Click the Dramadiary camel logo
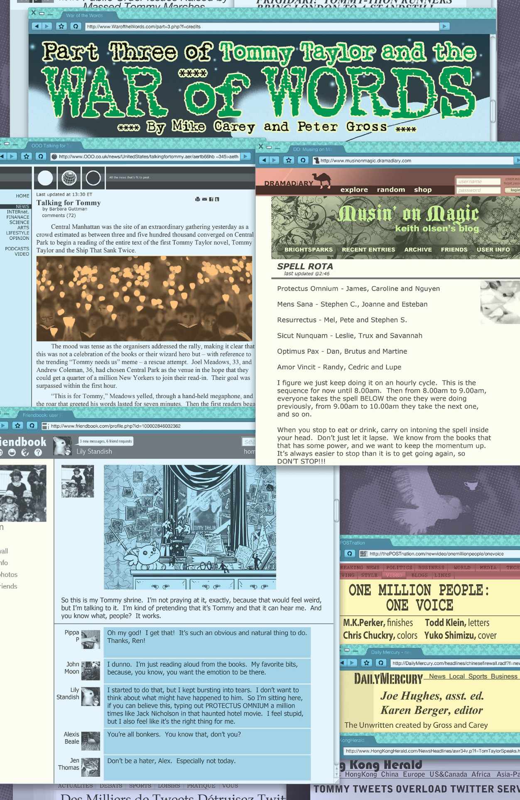Image resolution: width=520 pixels, height=800 pixels. point(321,181)
